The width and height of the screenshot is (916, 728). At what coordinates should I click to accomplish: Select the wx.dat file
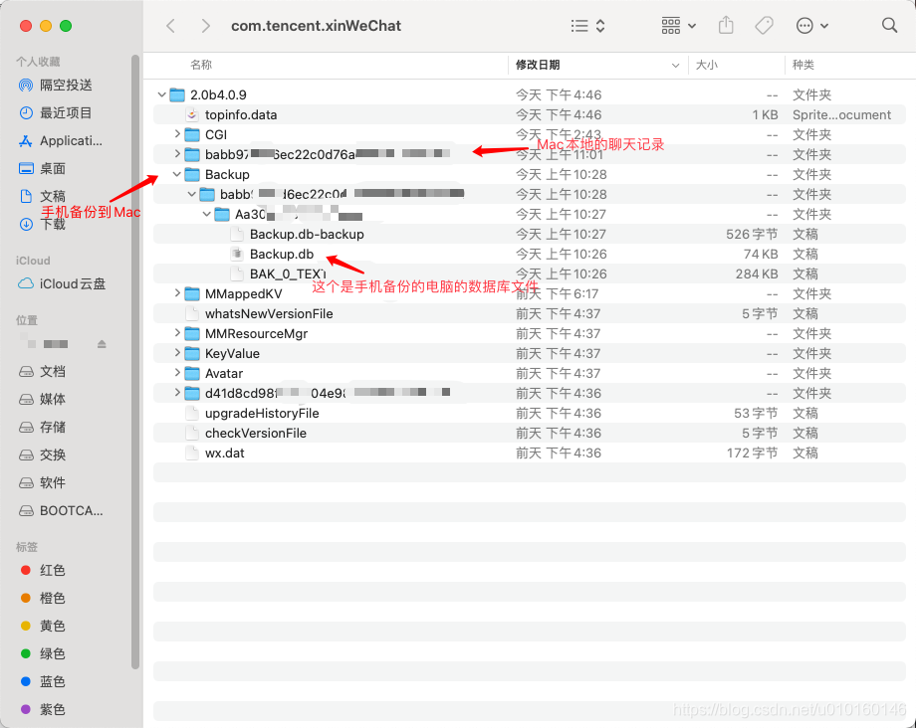[x=530, y=453]
